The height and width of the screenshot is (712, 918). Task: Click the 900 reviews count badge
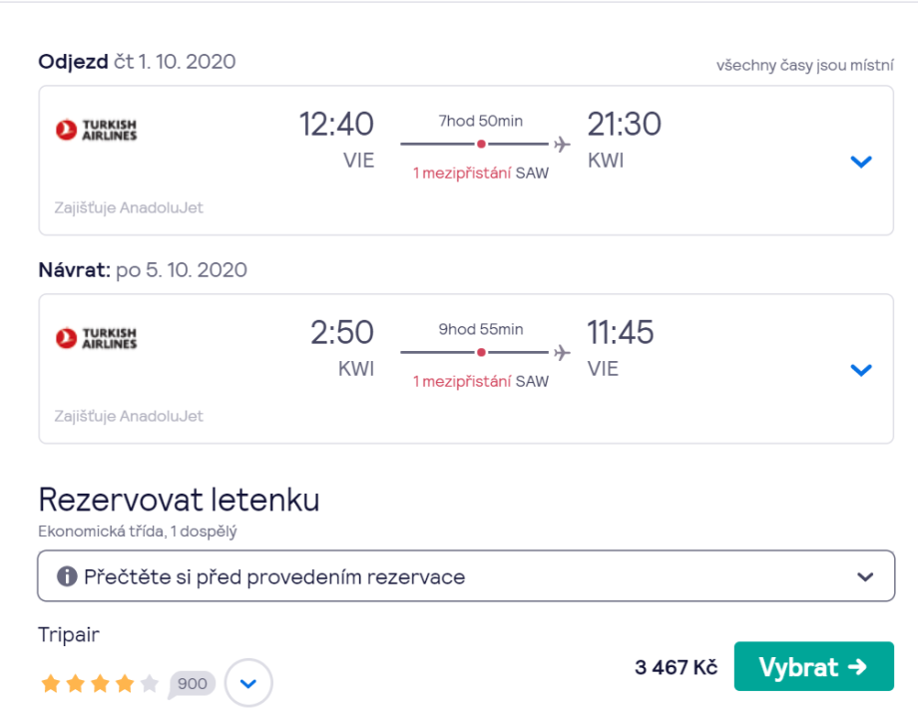[x=192, y=683]
